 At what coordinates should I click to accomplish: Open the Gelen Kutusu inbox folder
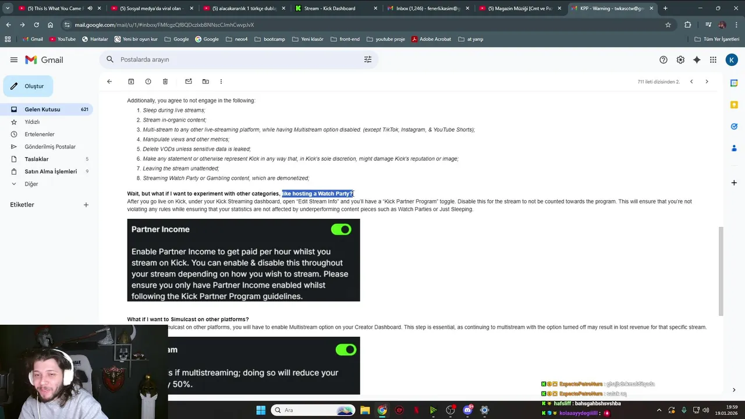pos(47,109)
